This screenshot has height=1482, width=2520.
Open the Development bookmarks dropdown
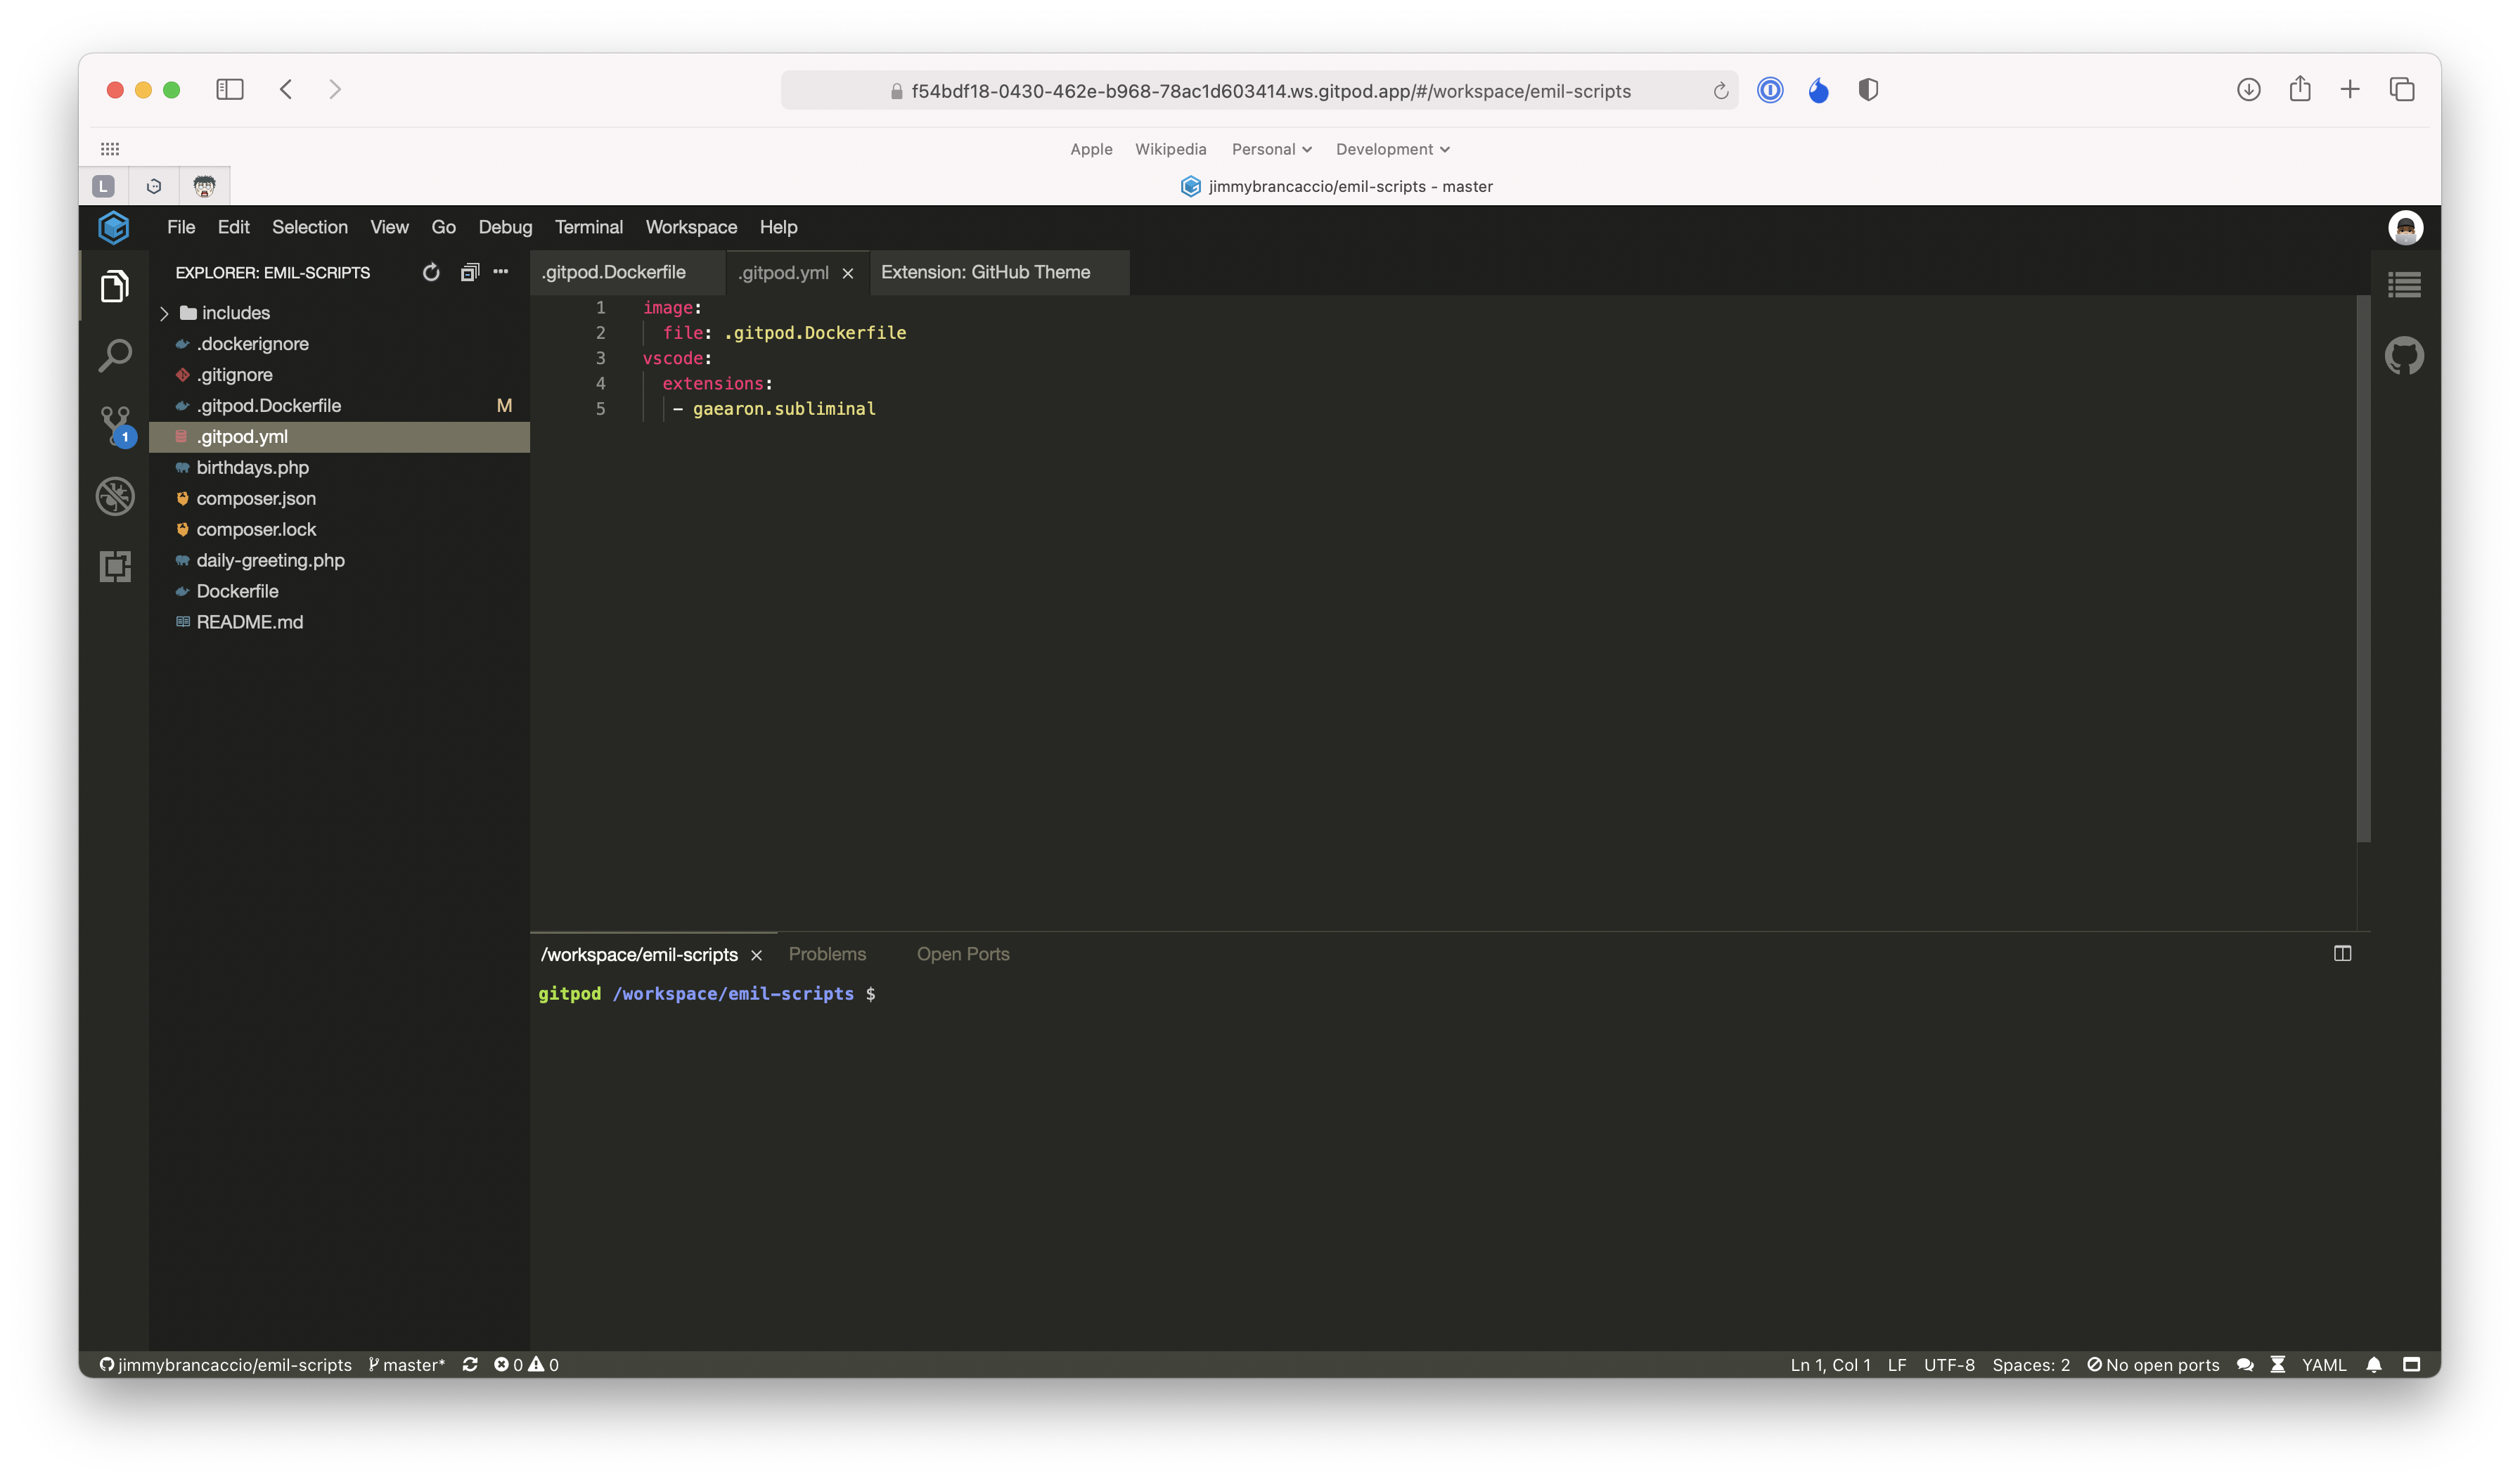tap(1392, 149)
